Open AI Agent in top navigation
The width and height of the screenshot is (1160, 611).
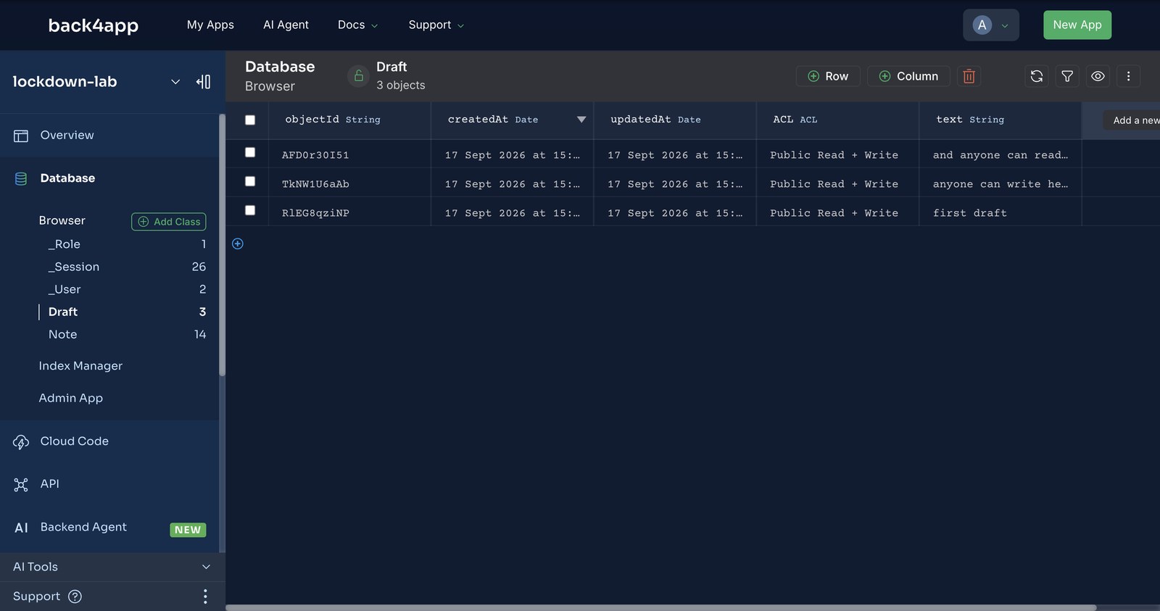point(286,25)
